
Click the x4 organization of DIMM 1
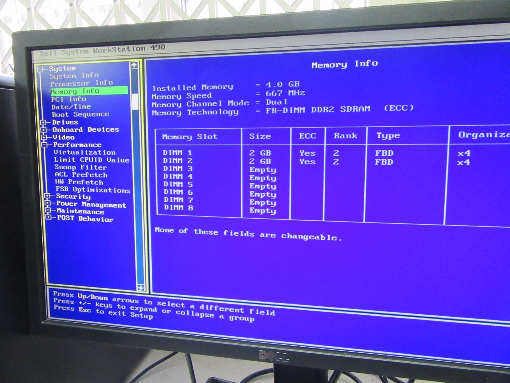[464, 153]
